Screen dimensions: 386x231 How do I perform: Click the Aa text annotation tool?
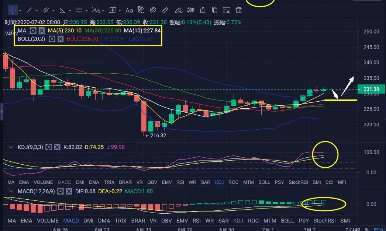pyautogui.click(x=129, y=10)
